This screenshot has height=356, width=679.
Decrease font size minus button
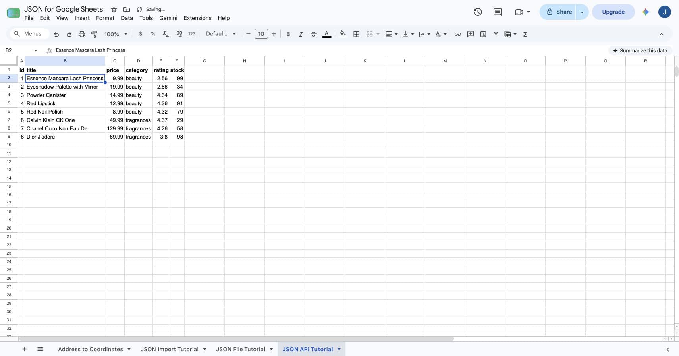pyautogui.click(x=248, y=34)
